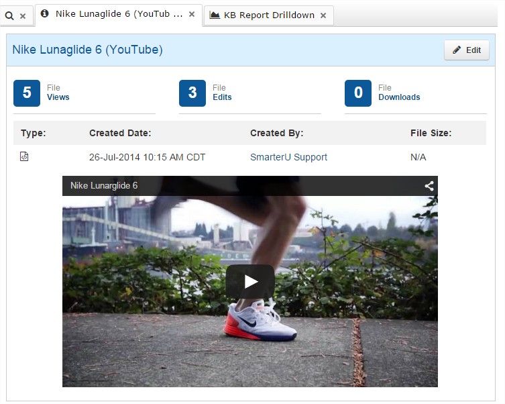
Task: Click the Created Date: column header
Action: tap(120, 133)
